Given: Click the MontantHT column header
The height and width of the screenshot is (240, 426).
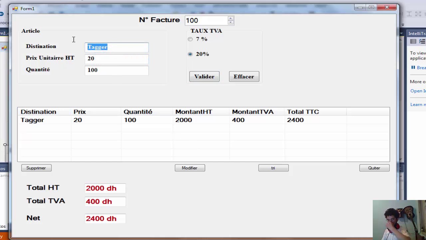Looking at the screenshot, I should pos(201,112).
